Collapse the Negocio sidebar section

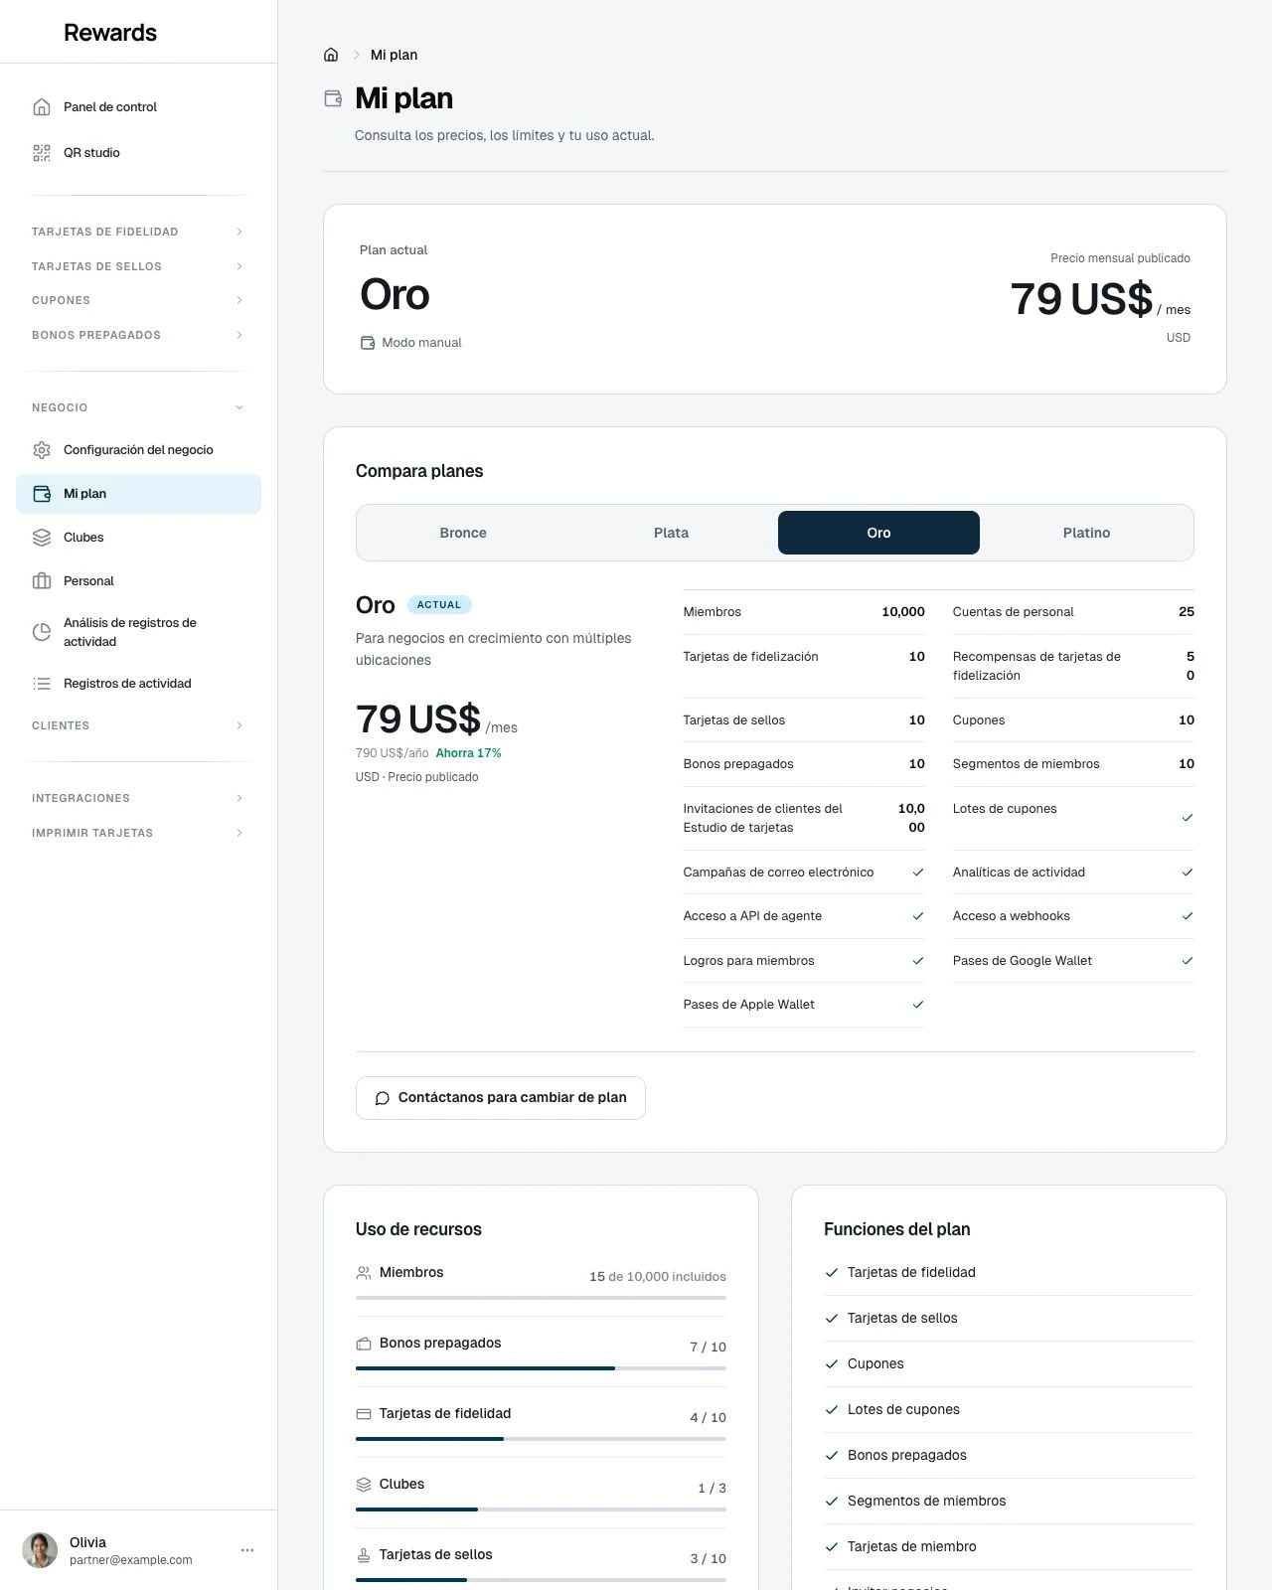click(138, 407)
